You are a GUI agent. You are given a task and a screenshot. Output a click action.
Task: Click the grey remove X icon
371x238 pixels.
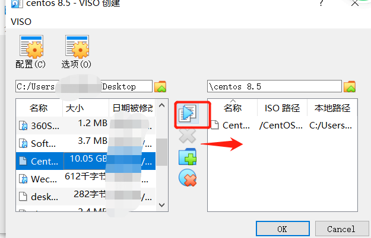coord(188,136)
